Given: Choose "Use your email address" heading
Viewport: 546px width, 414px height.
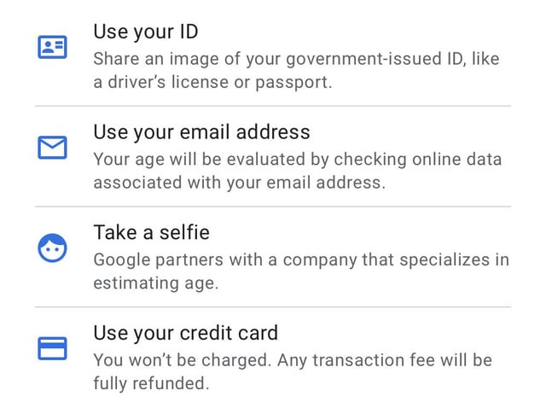Looking at the screenshot, I should tap(201, 132).
